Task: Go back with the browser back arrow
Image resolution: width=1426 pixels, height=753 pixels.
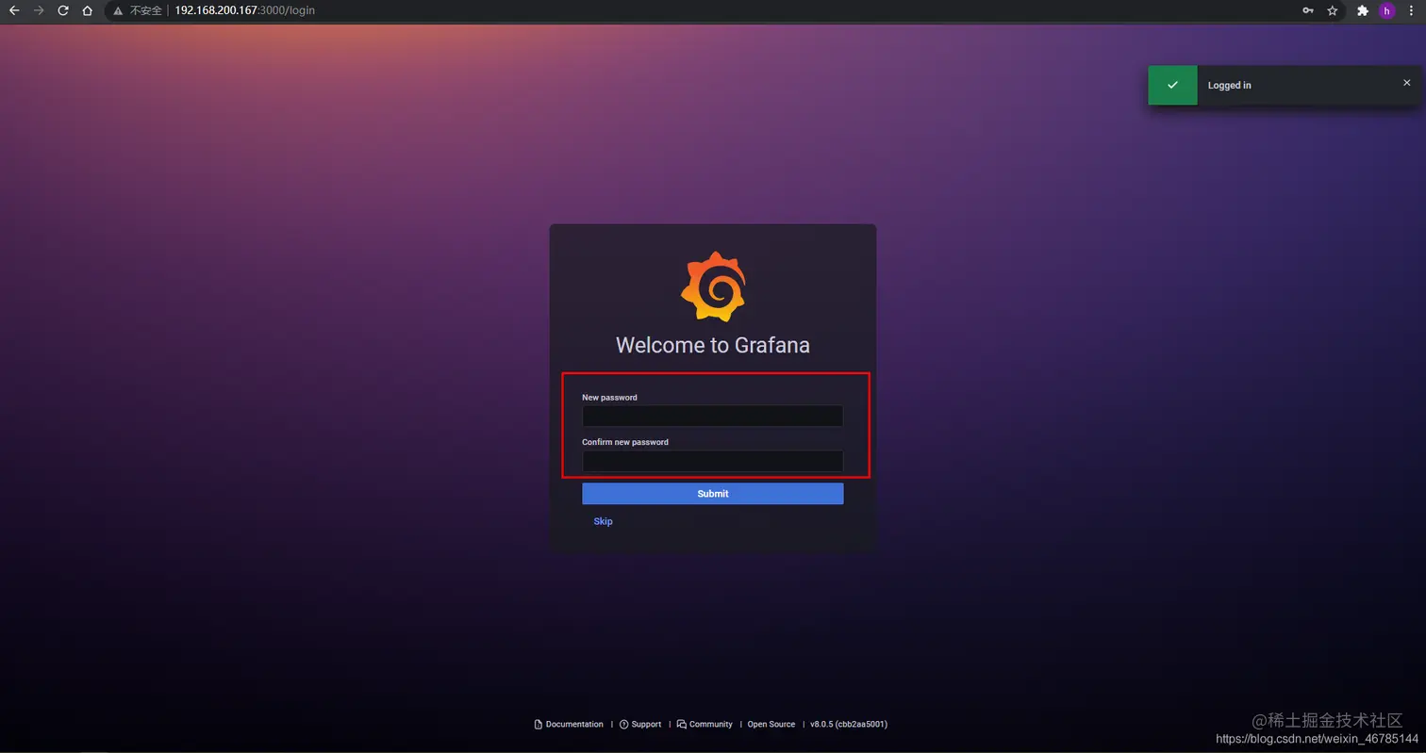Action: tap(14, 10)
